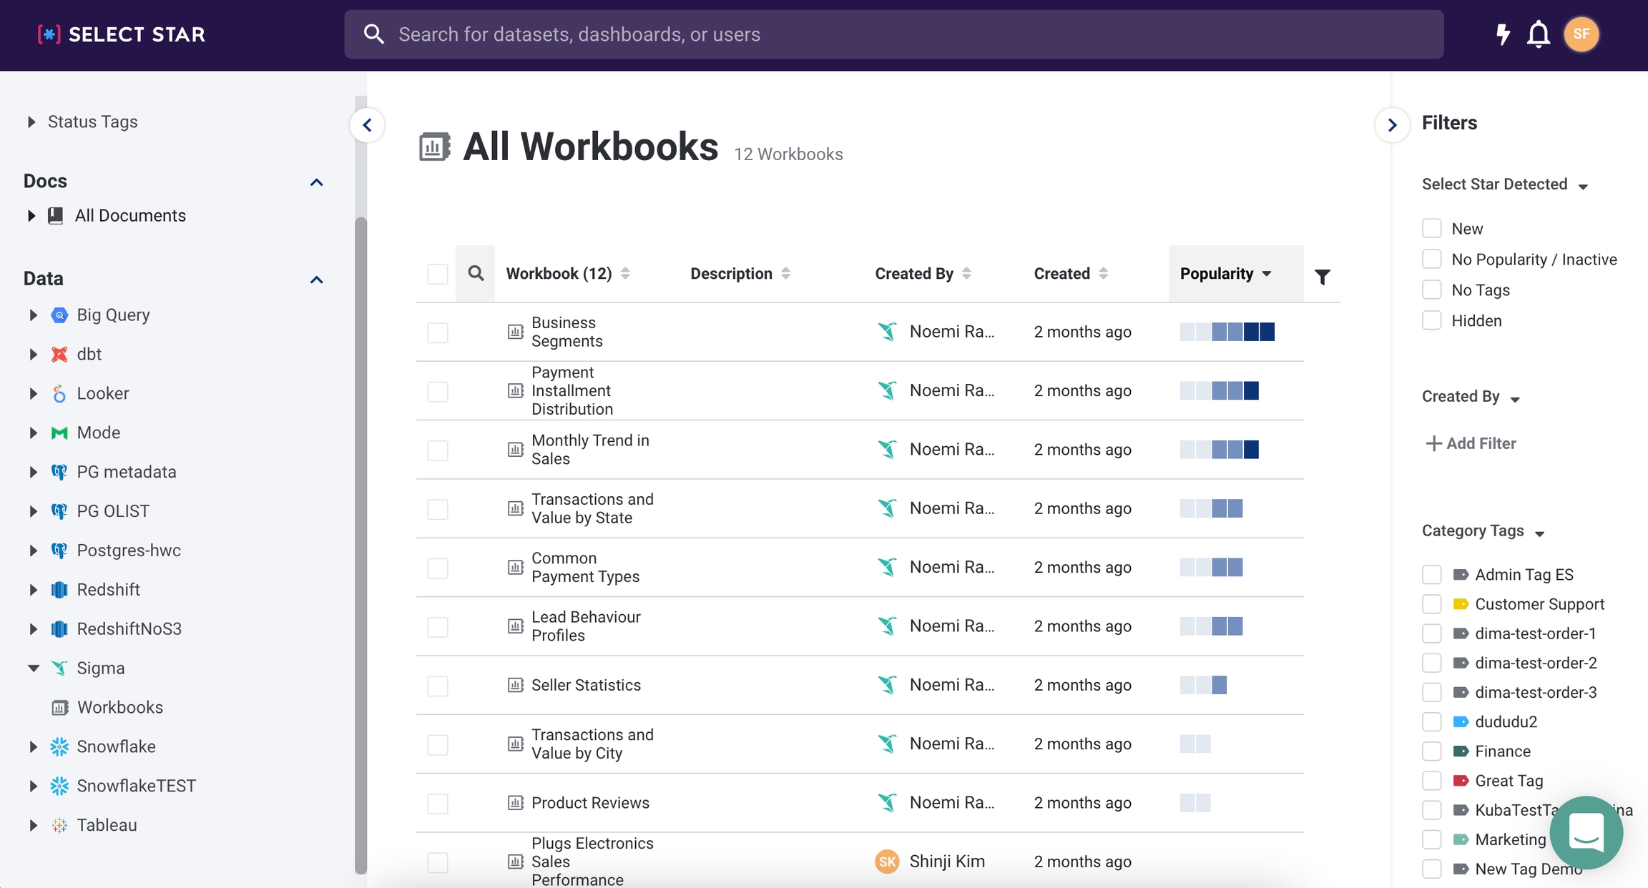Screen dimensions: 1648x888
Task: Check the No Tags filter checkbox
Action: 1431,290
